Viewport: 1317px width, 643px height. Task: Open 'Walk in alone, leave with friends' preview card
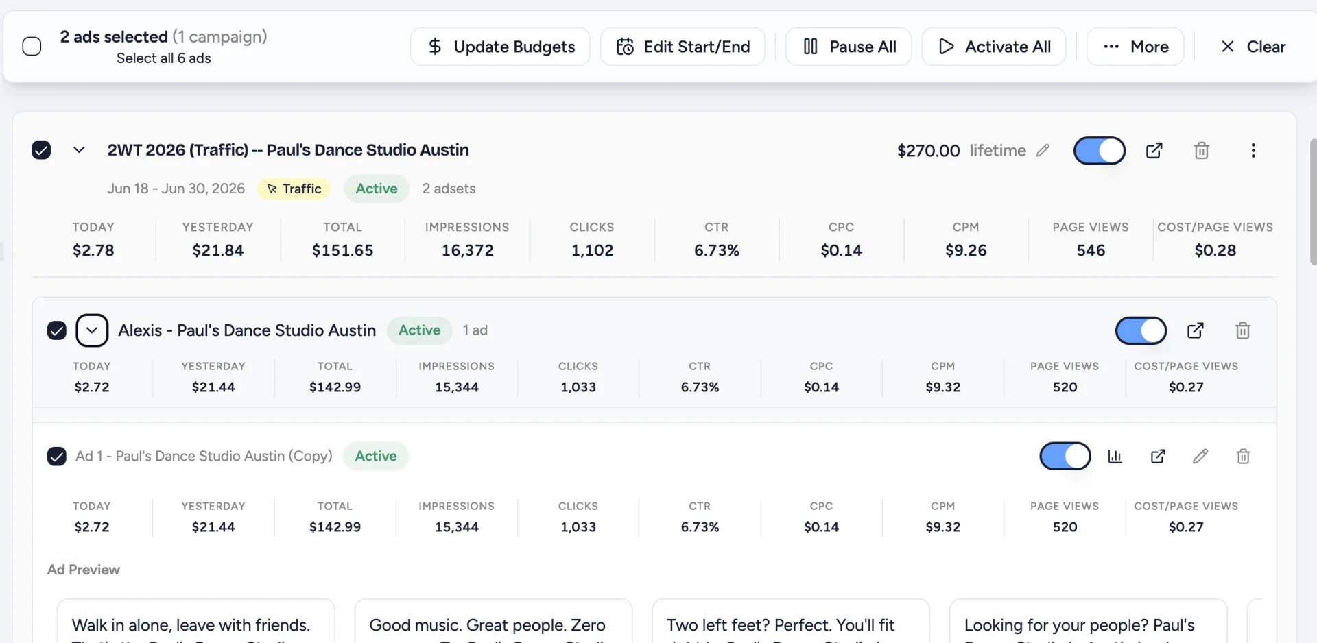click(x=196, y=621)
